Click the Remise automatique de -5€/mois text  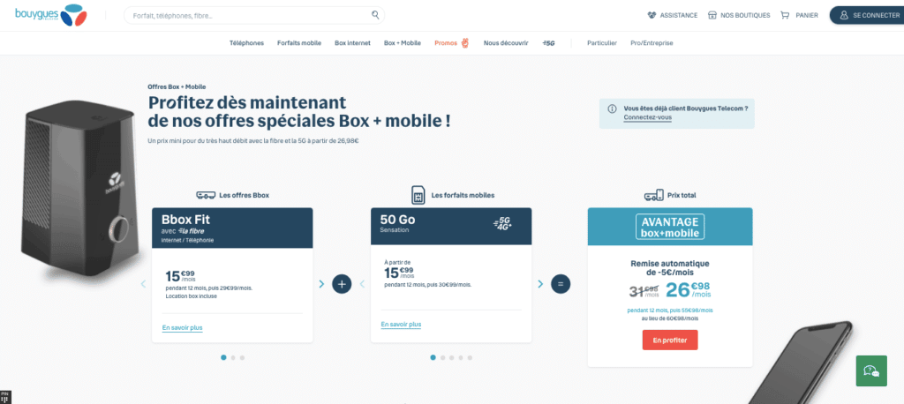point(670,268)
